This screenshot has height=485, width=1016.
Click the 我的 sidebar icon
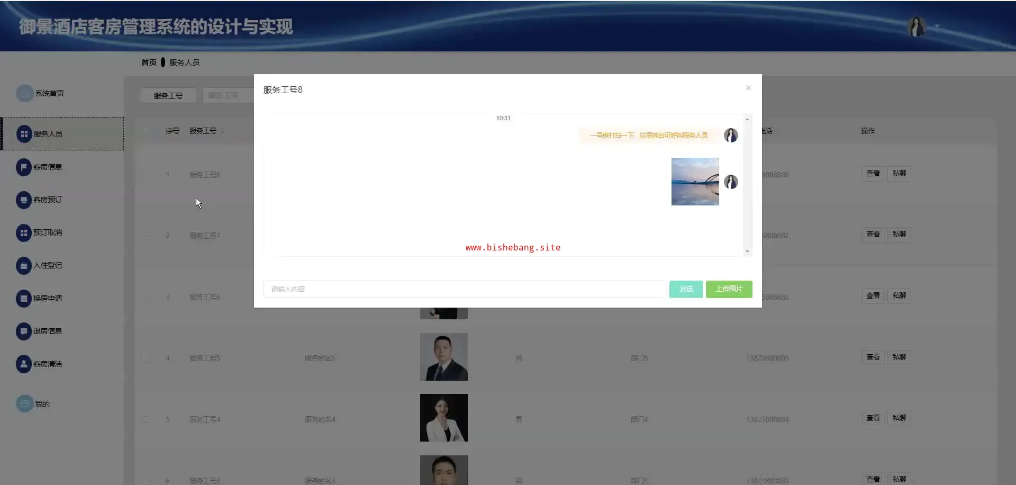coord(24,404)
